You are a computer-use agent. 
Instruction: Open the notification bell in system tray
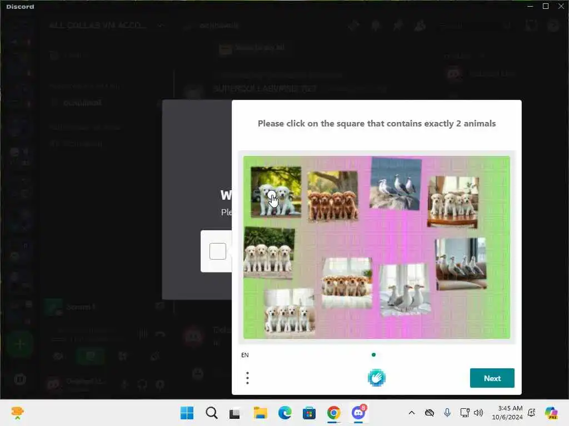[532, 413]
